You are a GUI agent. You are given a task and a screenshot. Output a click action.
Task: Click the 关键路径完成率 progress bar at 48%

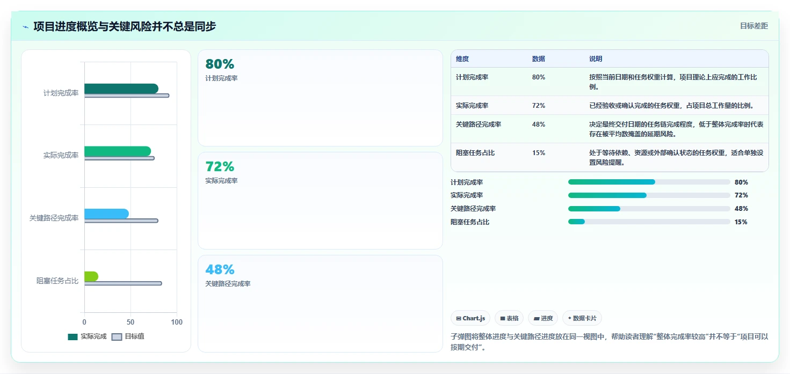[649, 209]
